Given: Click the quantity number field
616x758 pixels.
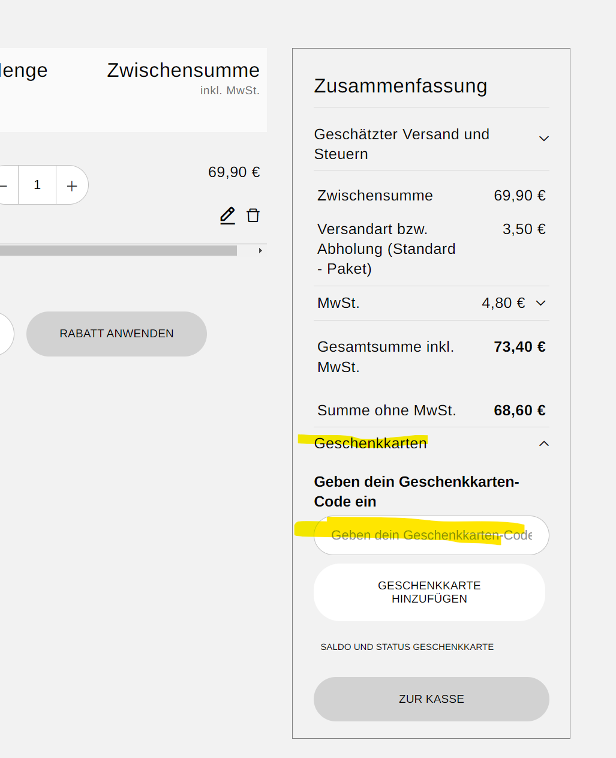Looking at the screenshot, I should pos(37,185).
